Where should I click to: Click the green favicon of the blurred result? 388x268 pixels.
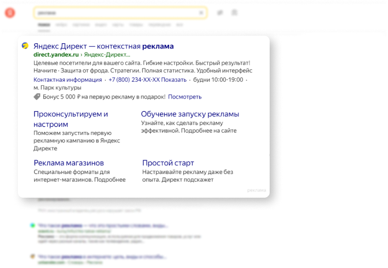click(32, 225)
